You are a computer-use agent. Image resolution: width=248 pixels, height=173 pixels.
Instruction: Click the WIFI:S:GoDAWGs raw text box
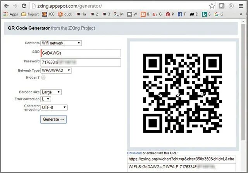(x=181, y=167)
